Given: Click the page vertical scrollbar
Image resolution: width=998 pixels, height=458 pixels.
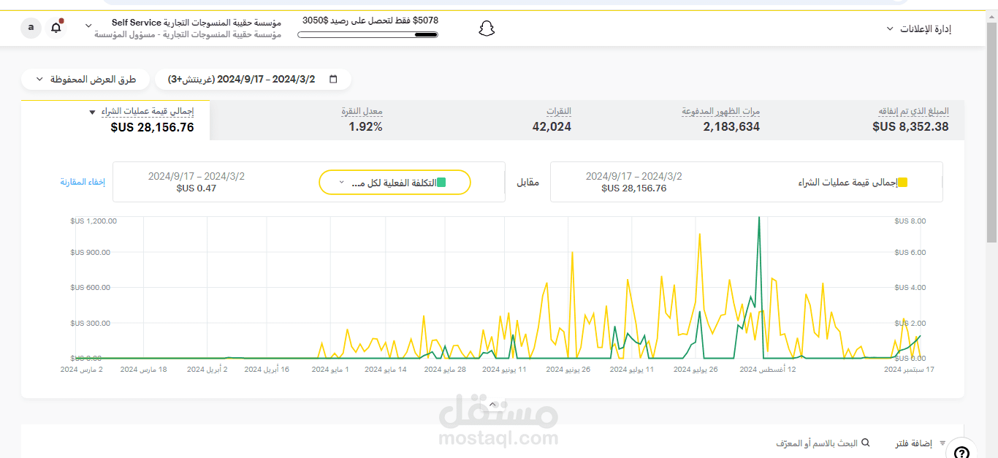Looking at the screenshot, I should click(x=991, y=131).
